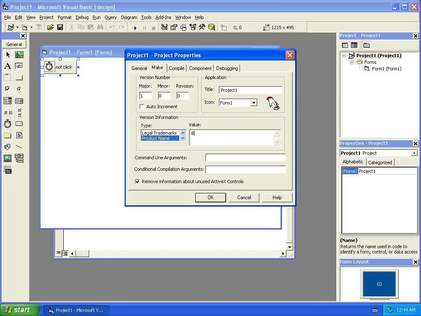
Task: Select the ComboBox tool in toolbox
Action: 8,101
